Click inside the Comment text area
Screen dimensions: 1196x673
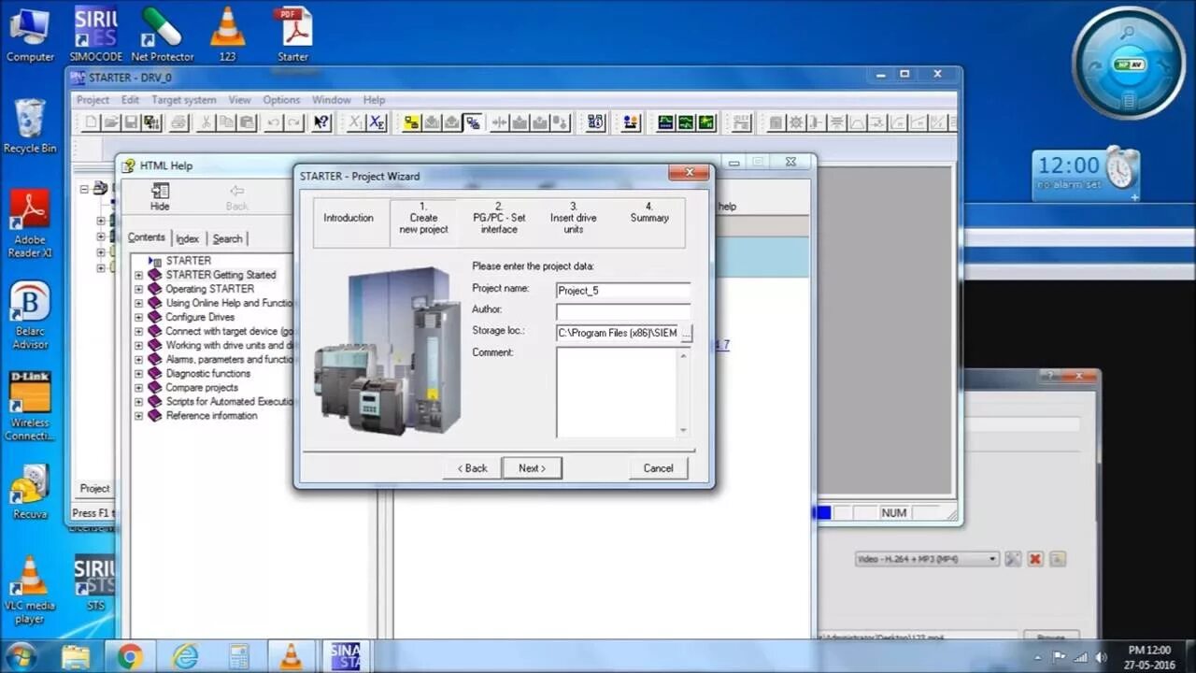tap(617, 392)
